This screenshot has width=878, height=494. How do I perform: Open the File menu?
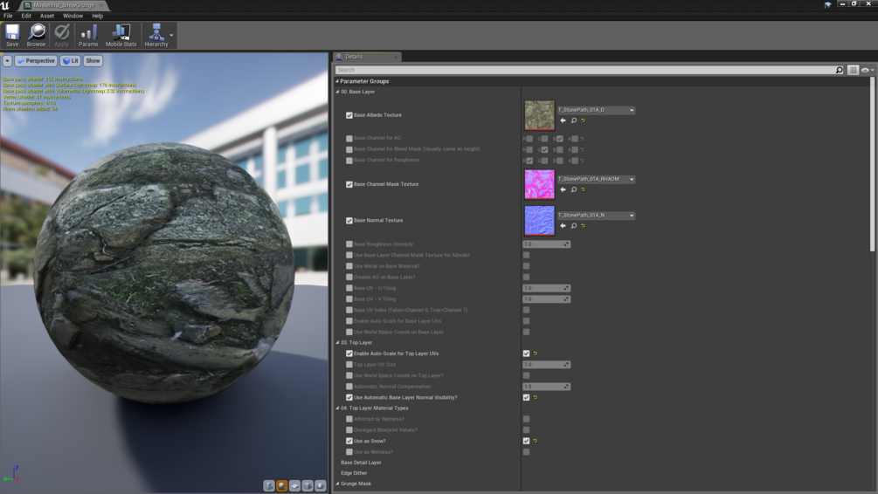(x=8, y=16)
